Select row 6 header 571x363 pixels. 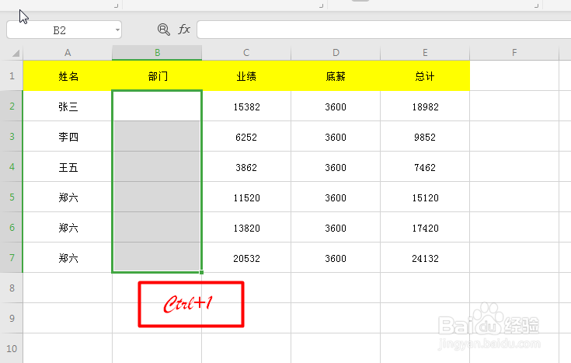point(12,227)
